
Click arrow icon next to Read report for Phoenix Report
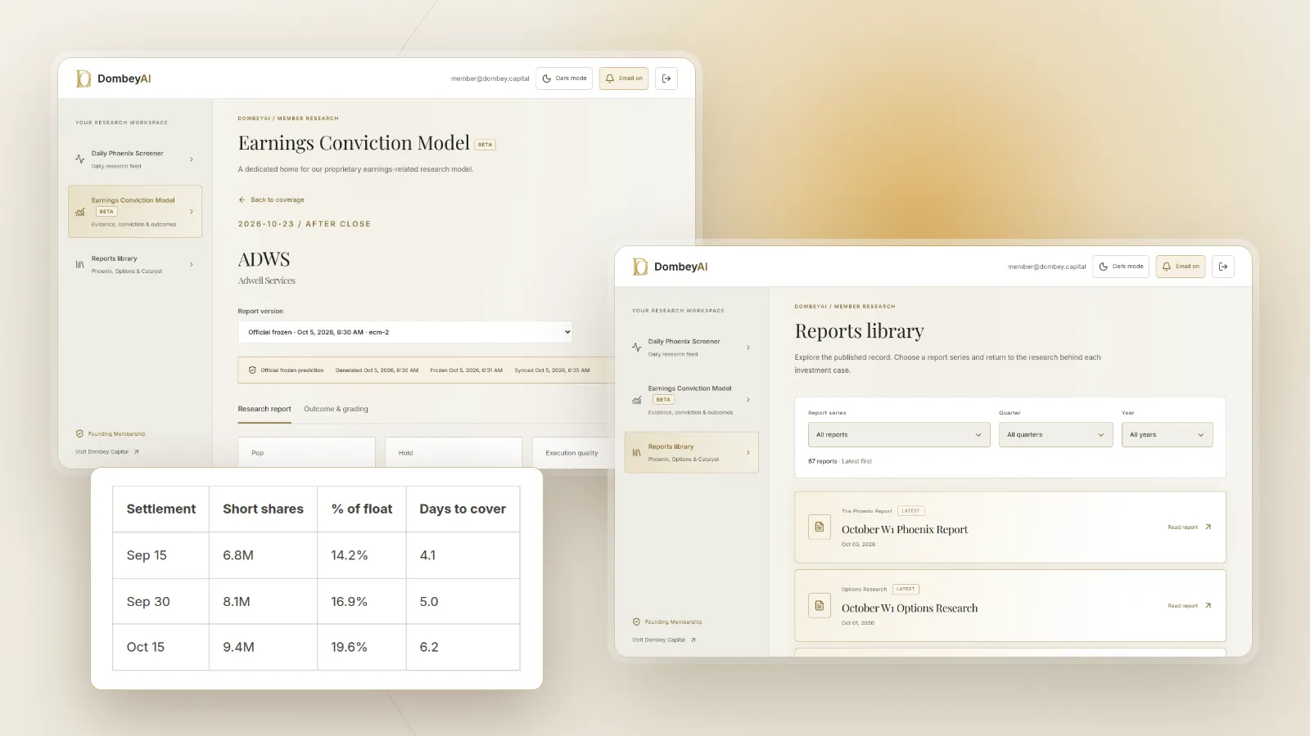tap(1208, 527)
